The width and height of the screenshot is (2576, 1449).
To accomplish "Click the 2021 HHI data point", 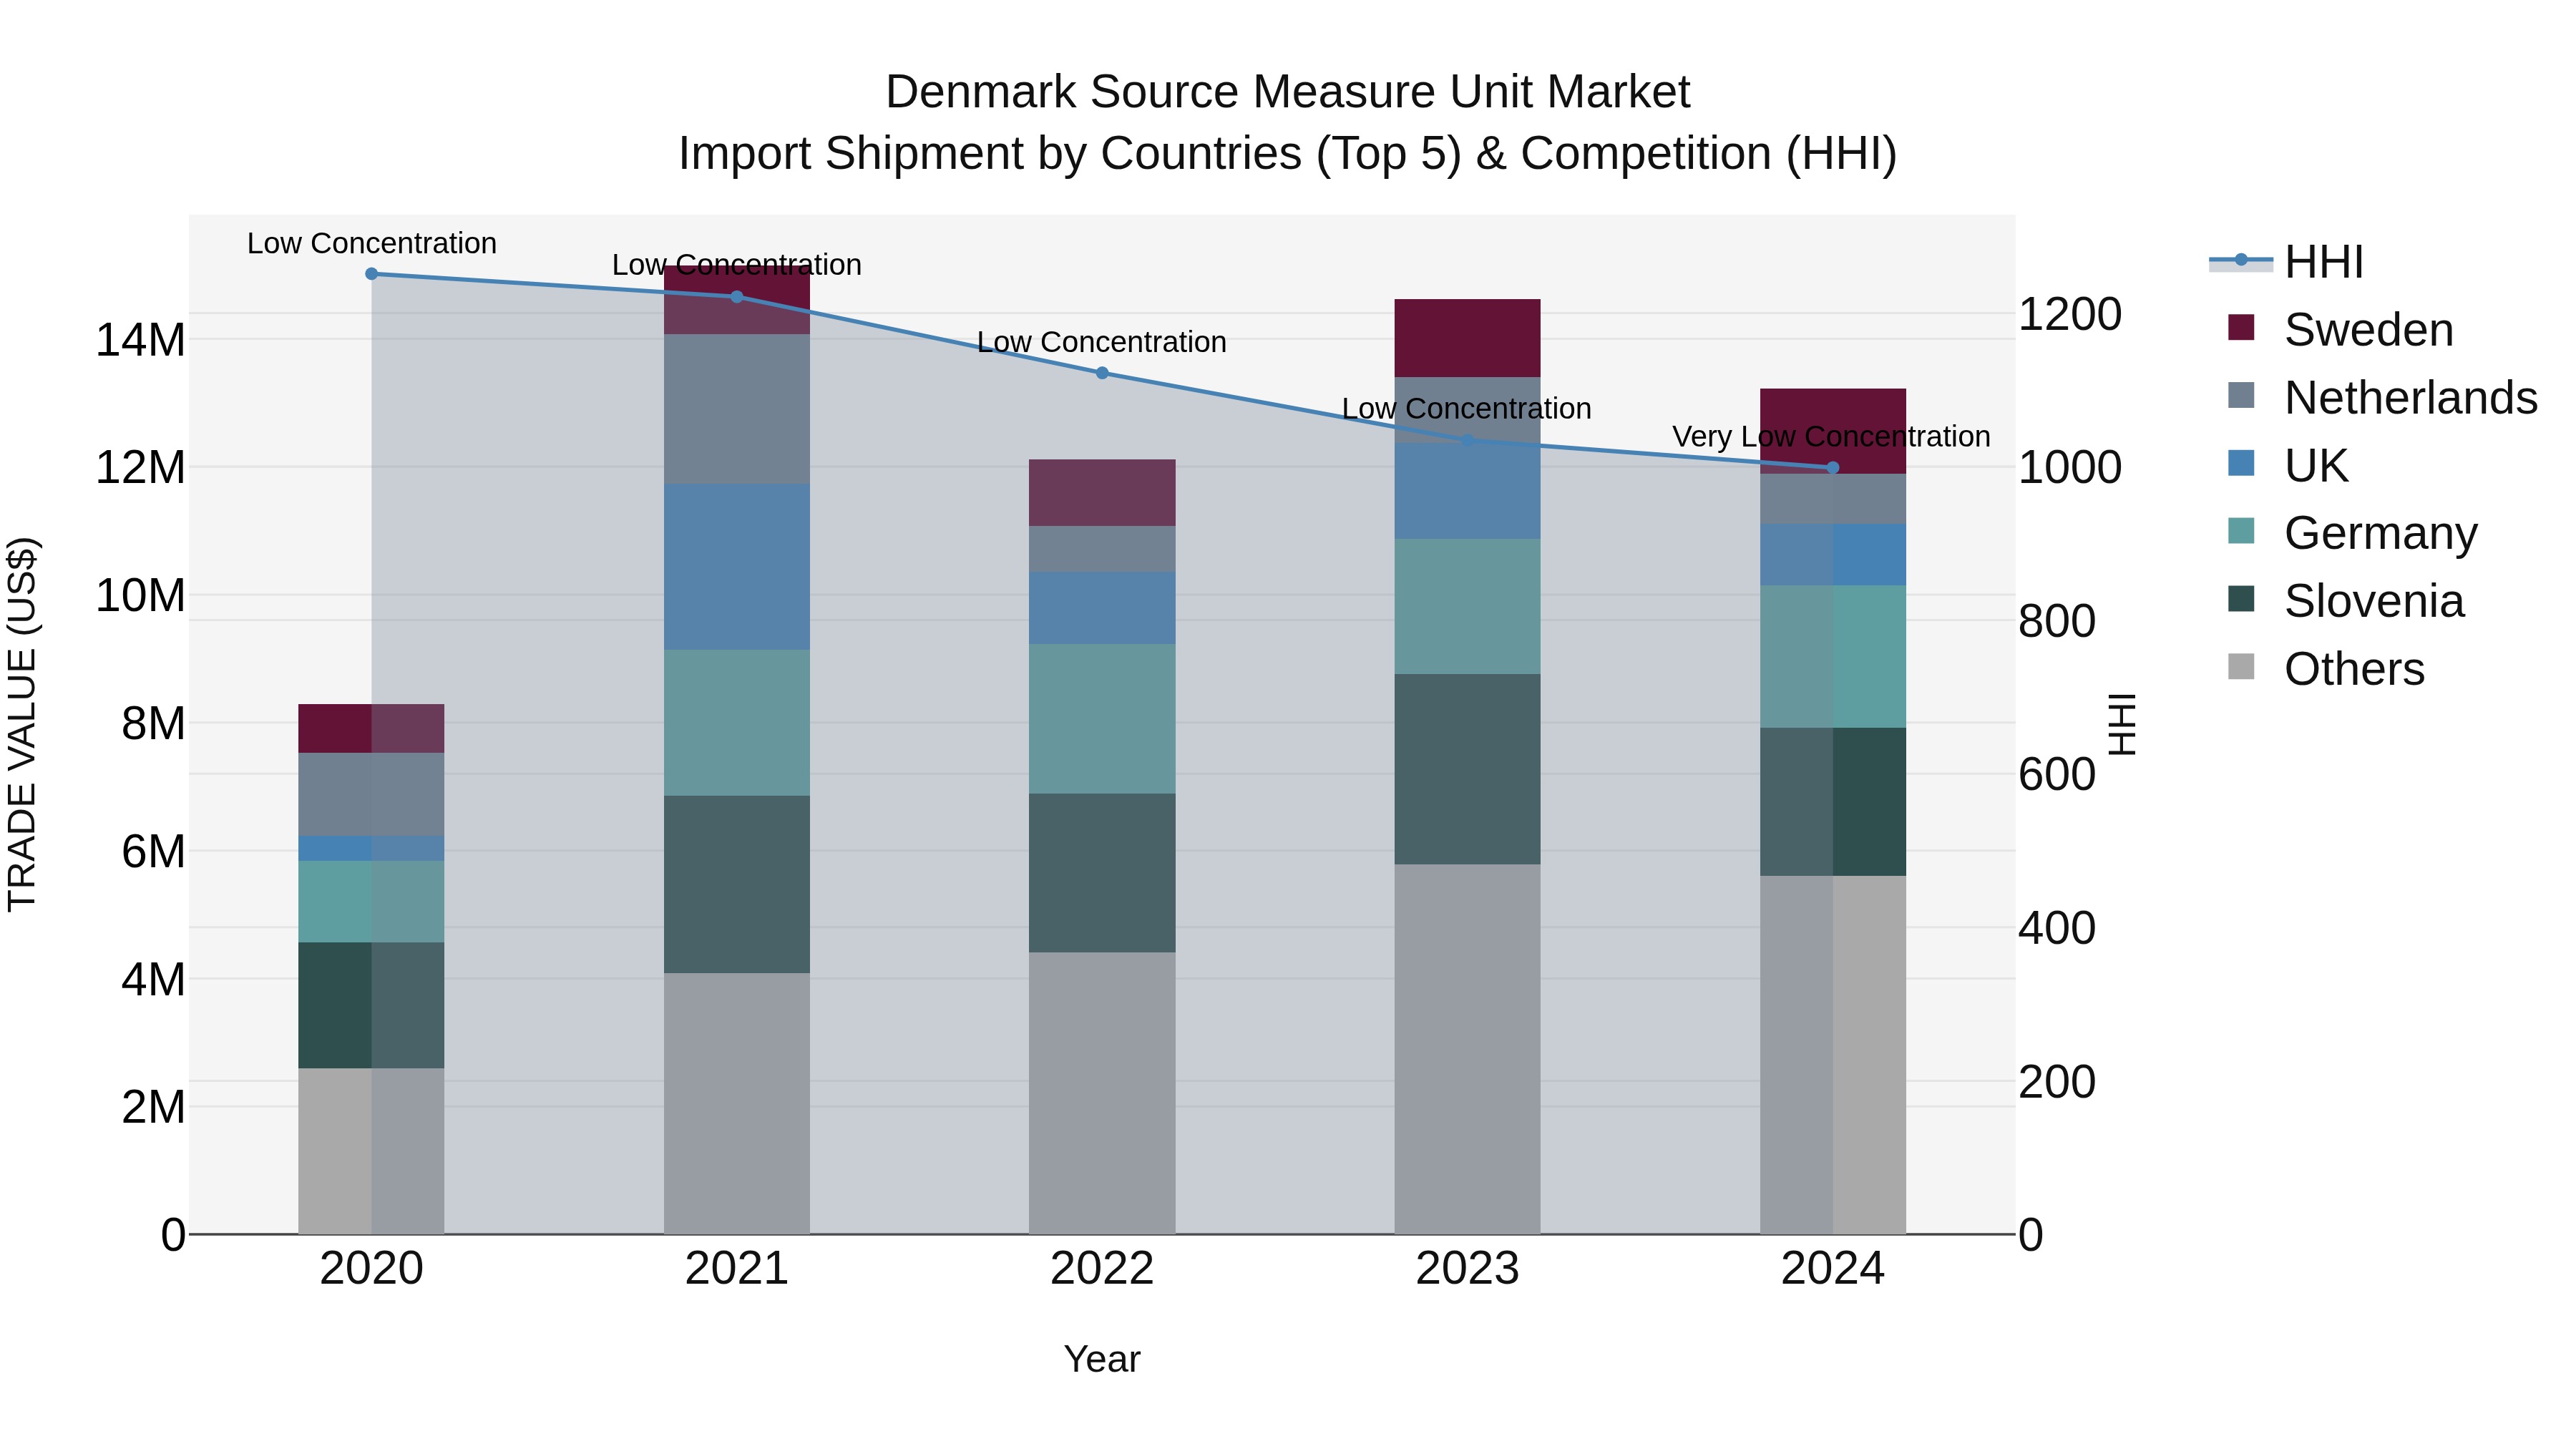I will 737,297.
